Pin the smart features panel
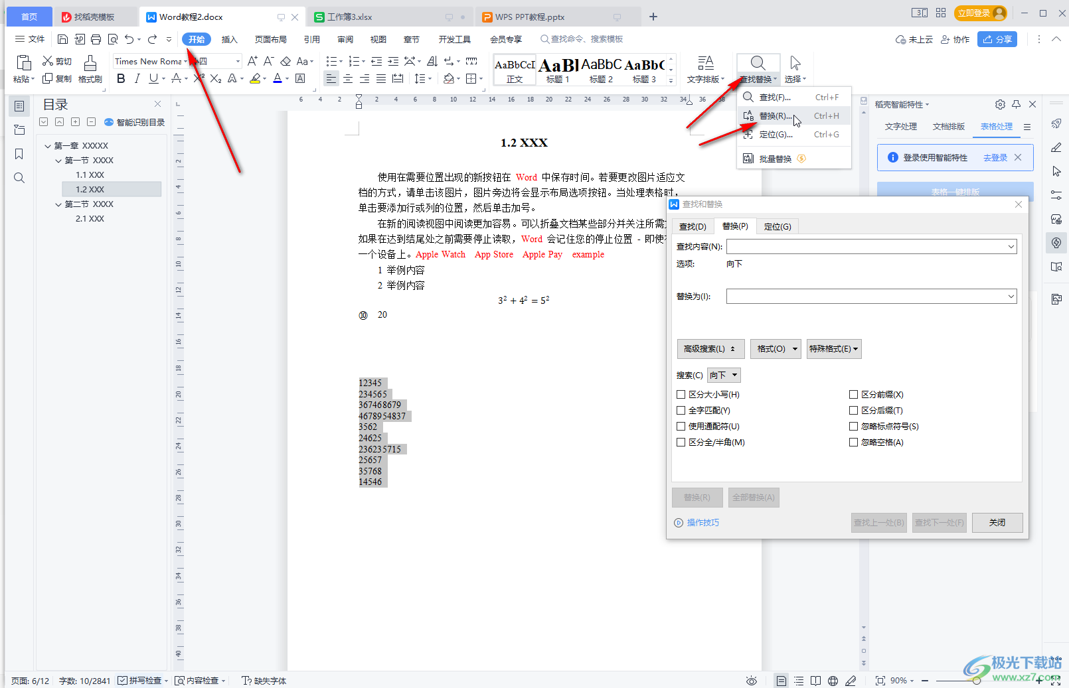The image size is (1069, 688). (1016, 104)
